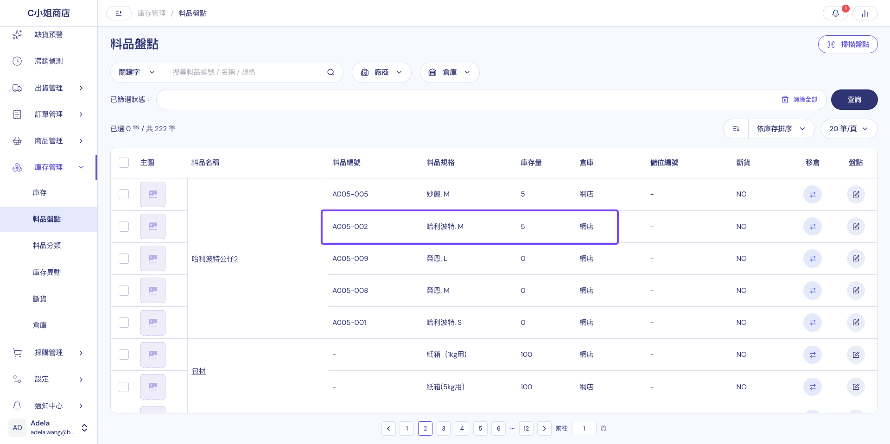Image resolution: width=890 pixels, height=444 pixels.
Task: Open the 依庫存排序 sort dropdown
Action: coord(781,129)
